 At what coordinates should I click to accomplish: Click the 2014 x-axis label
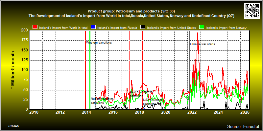(86, 112)
